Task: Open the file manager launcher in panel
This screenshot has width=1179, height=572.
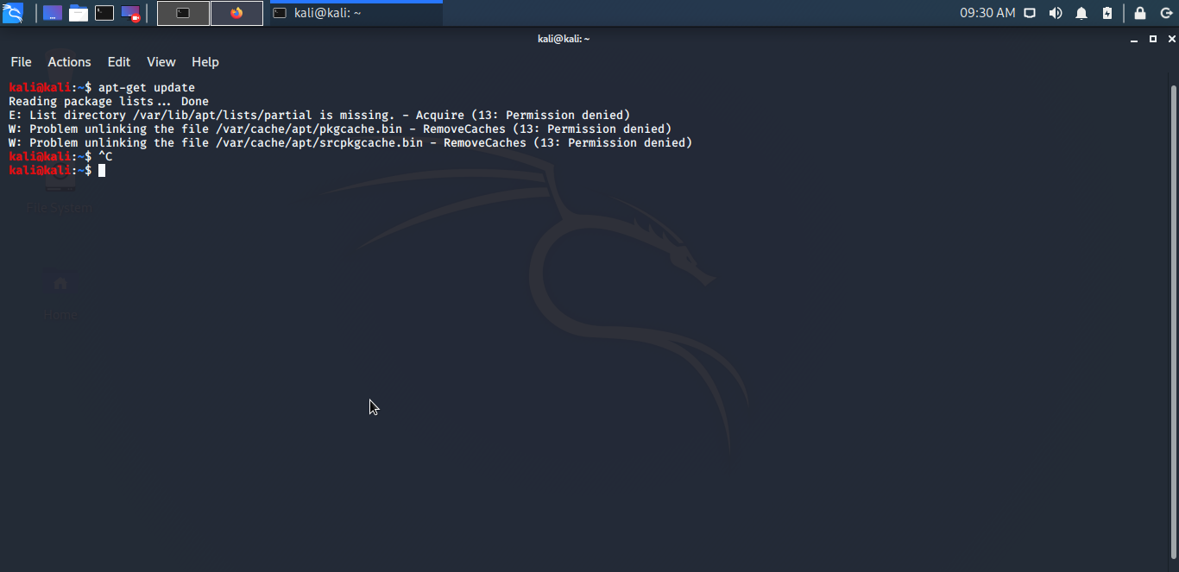Action: coord(79,13)
